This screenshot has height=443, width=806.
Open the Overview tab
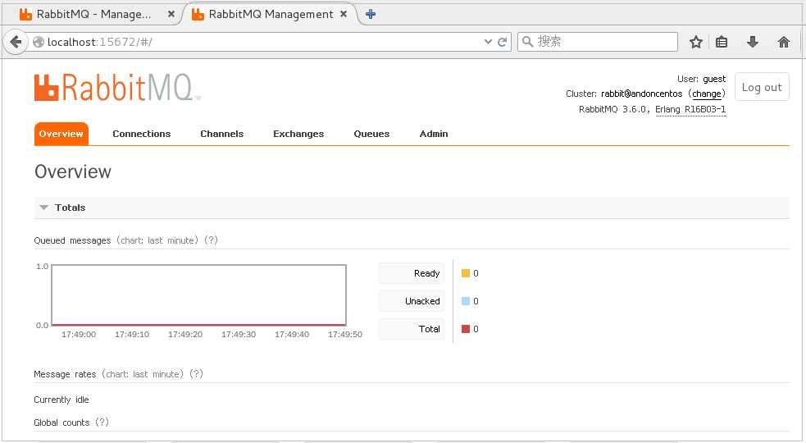pyautogui.click(x=61, y=134)
